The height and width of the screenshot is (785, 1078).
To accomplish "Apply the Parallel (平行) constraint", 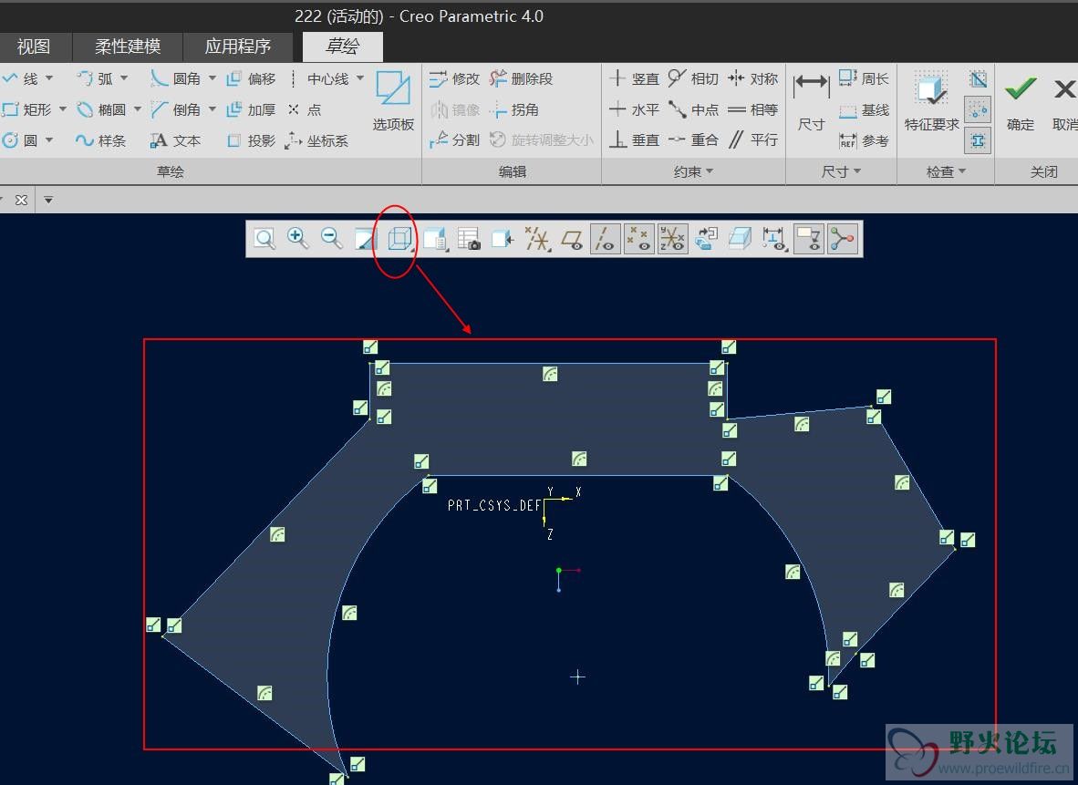I will click(753, 139).
